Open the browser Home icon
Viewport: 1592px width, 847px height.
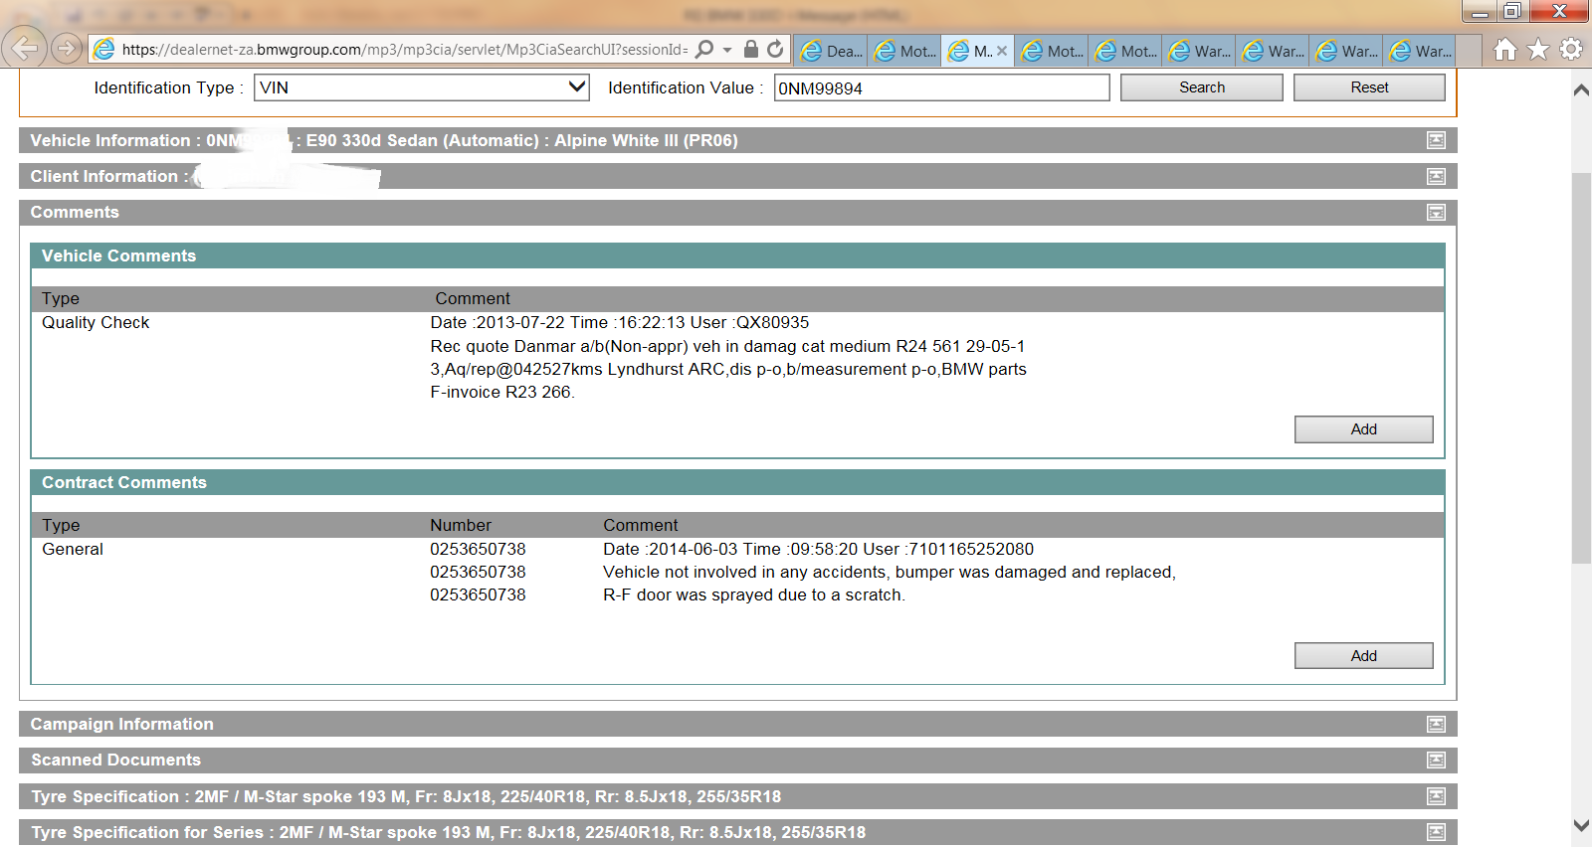click(x=1505, y=49)
